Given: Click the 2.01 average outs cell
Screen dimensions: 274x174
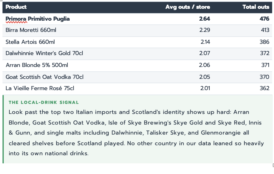Looking at the screenshot, I should [x=205, y=88].
